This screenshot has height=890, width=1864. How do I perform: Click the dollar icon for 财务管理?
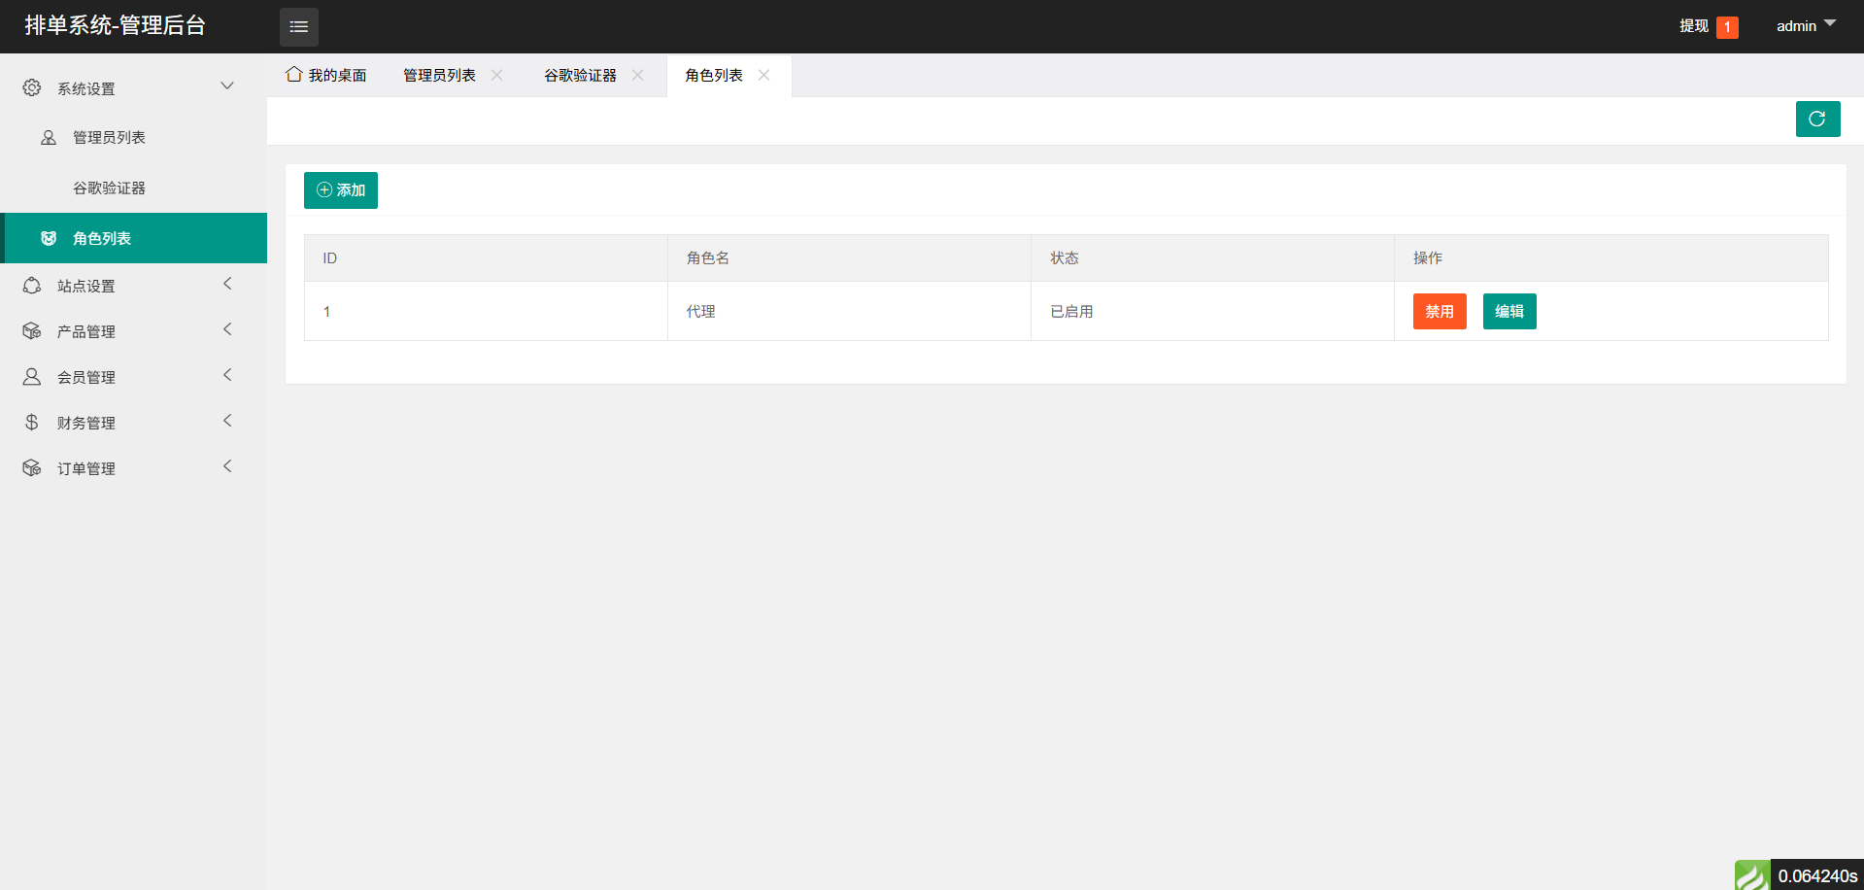32,423
